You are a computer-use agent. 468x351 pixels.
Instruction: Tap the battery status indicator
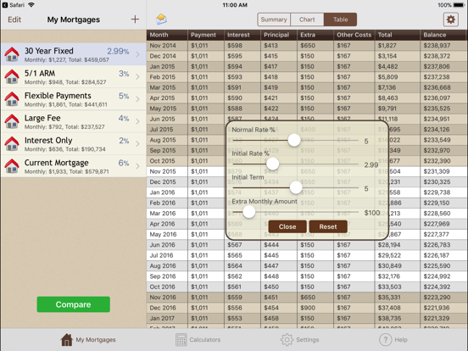coord(458,5)
